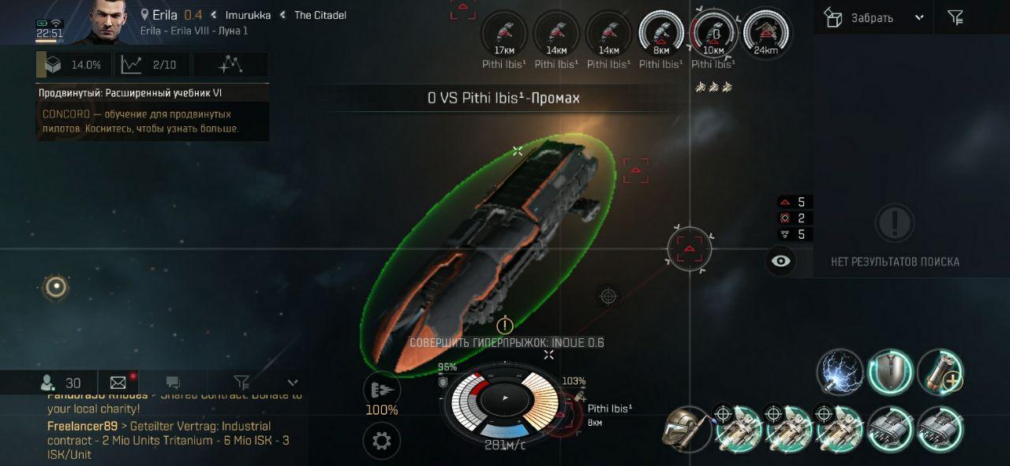Screen dimensions: 1010x466
Task: Open the star map constellation tab
Action: [230, 65]
